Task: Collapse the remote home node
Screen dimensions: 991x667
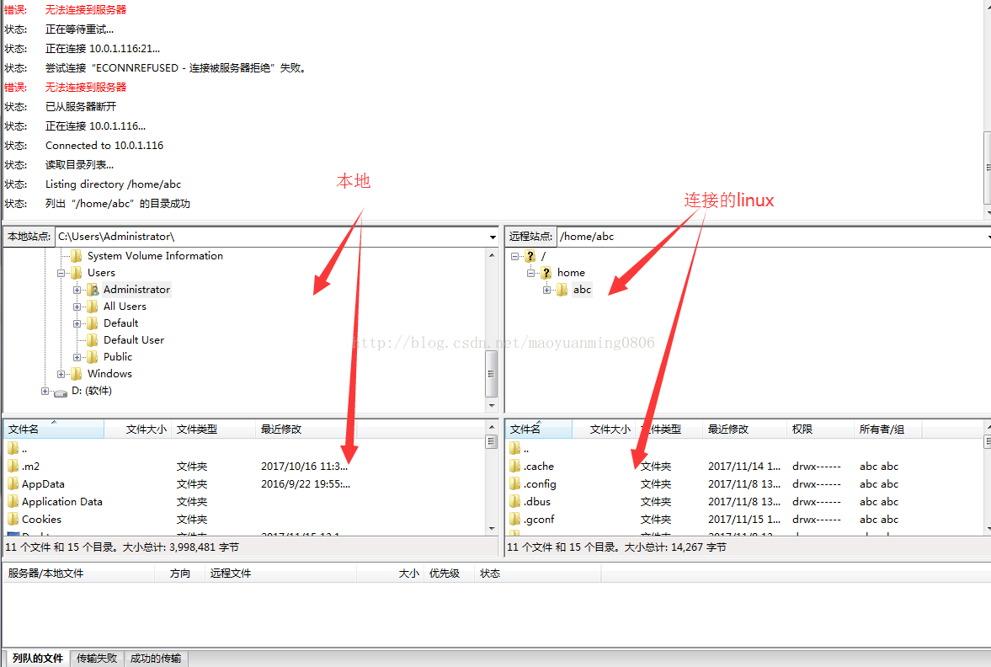Action: pyautogui.click(x=530, y=273)
